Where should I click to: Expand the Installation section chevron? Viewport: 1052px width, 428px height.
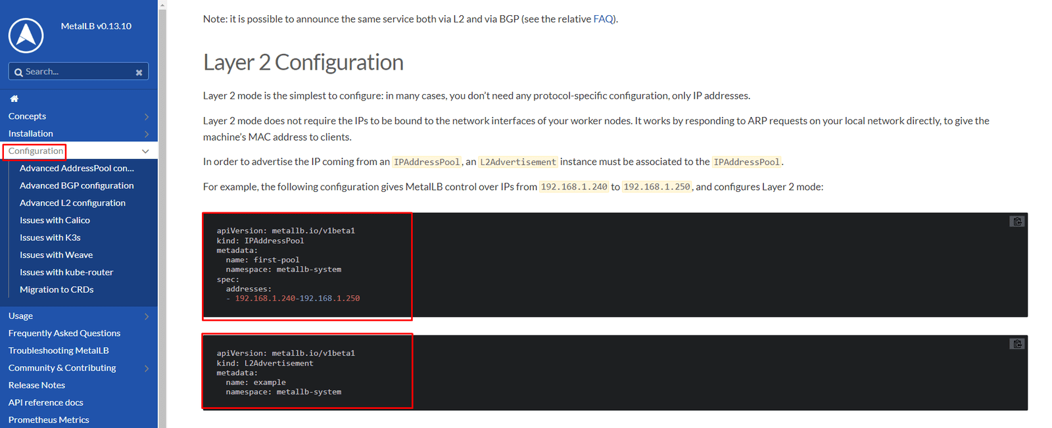point(146,134)
